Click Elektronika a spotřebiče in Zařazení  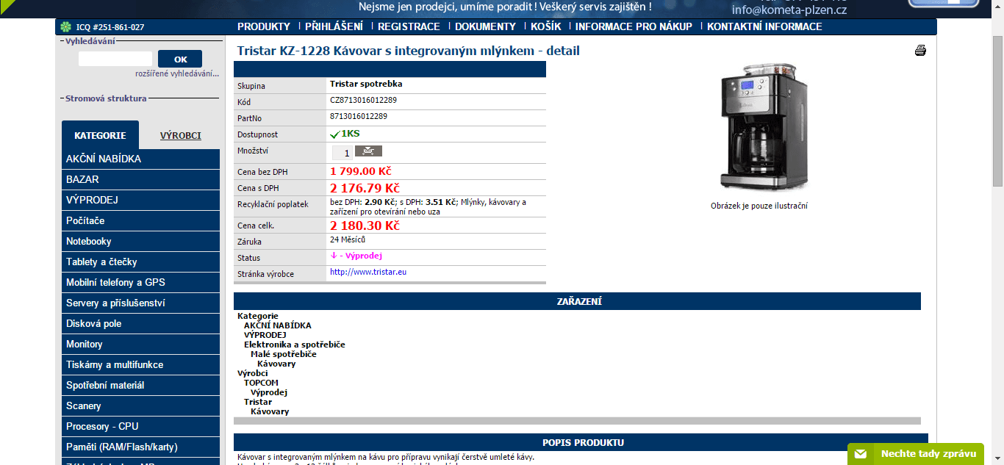294,345
